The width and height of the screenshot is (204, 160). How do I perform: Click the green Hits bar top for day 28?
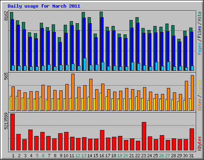tap(173, 30)
